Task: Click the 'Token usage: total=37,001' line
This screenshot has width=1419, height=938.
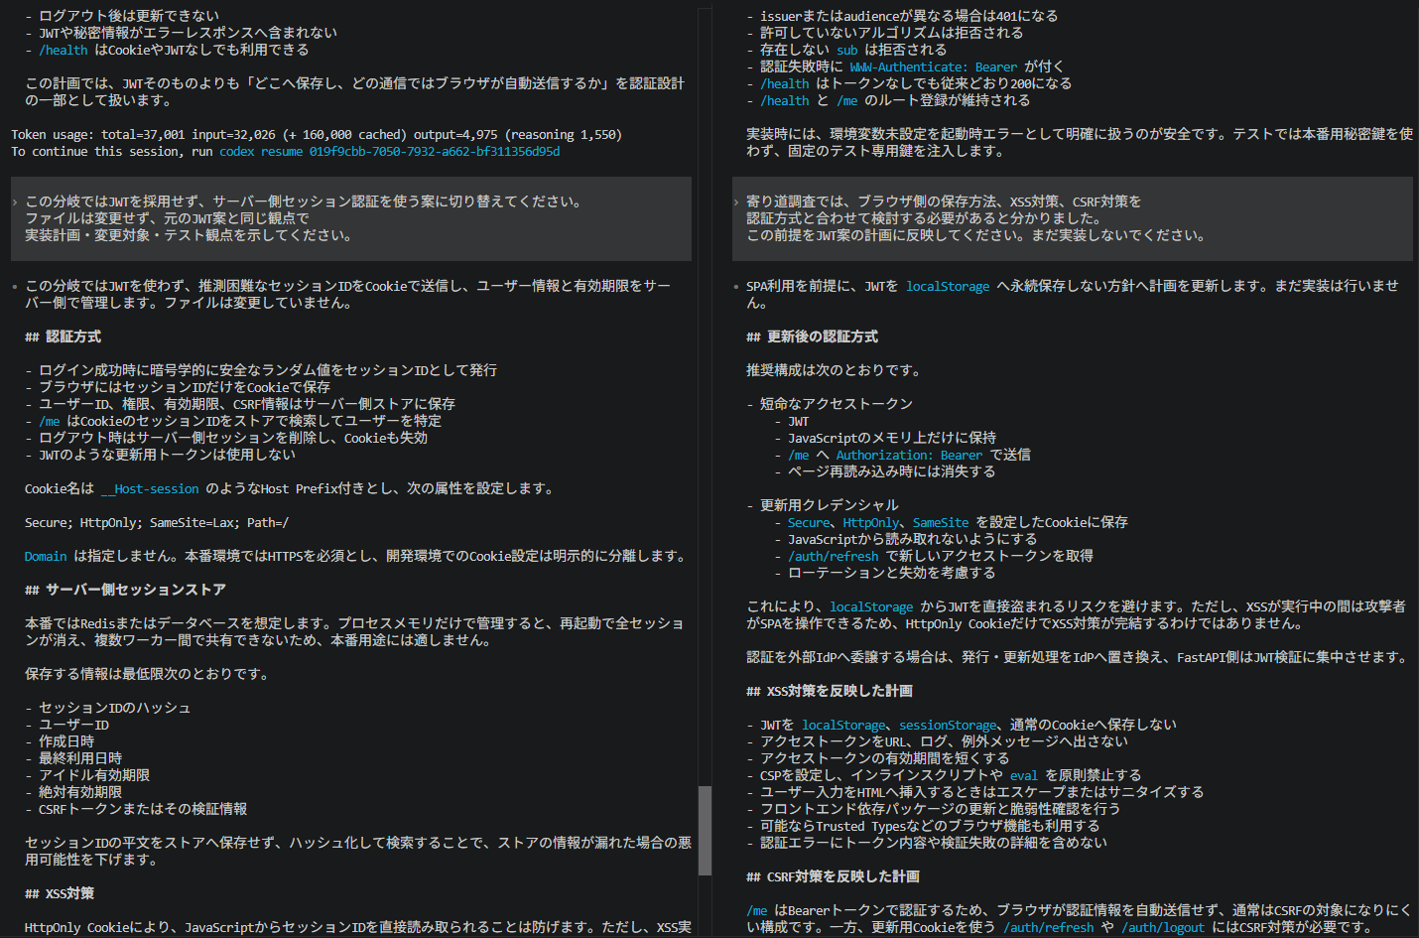Action: (317, 135)
